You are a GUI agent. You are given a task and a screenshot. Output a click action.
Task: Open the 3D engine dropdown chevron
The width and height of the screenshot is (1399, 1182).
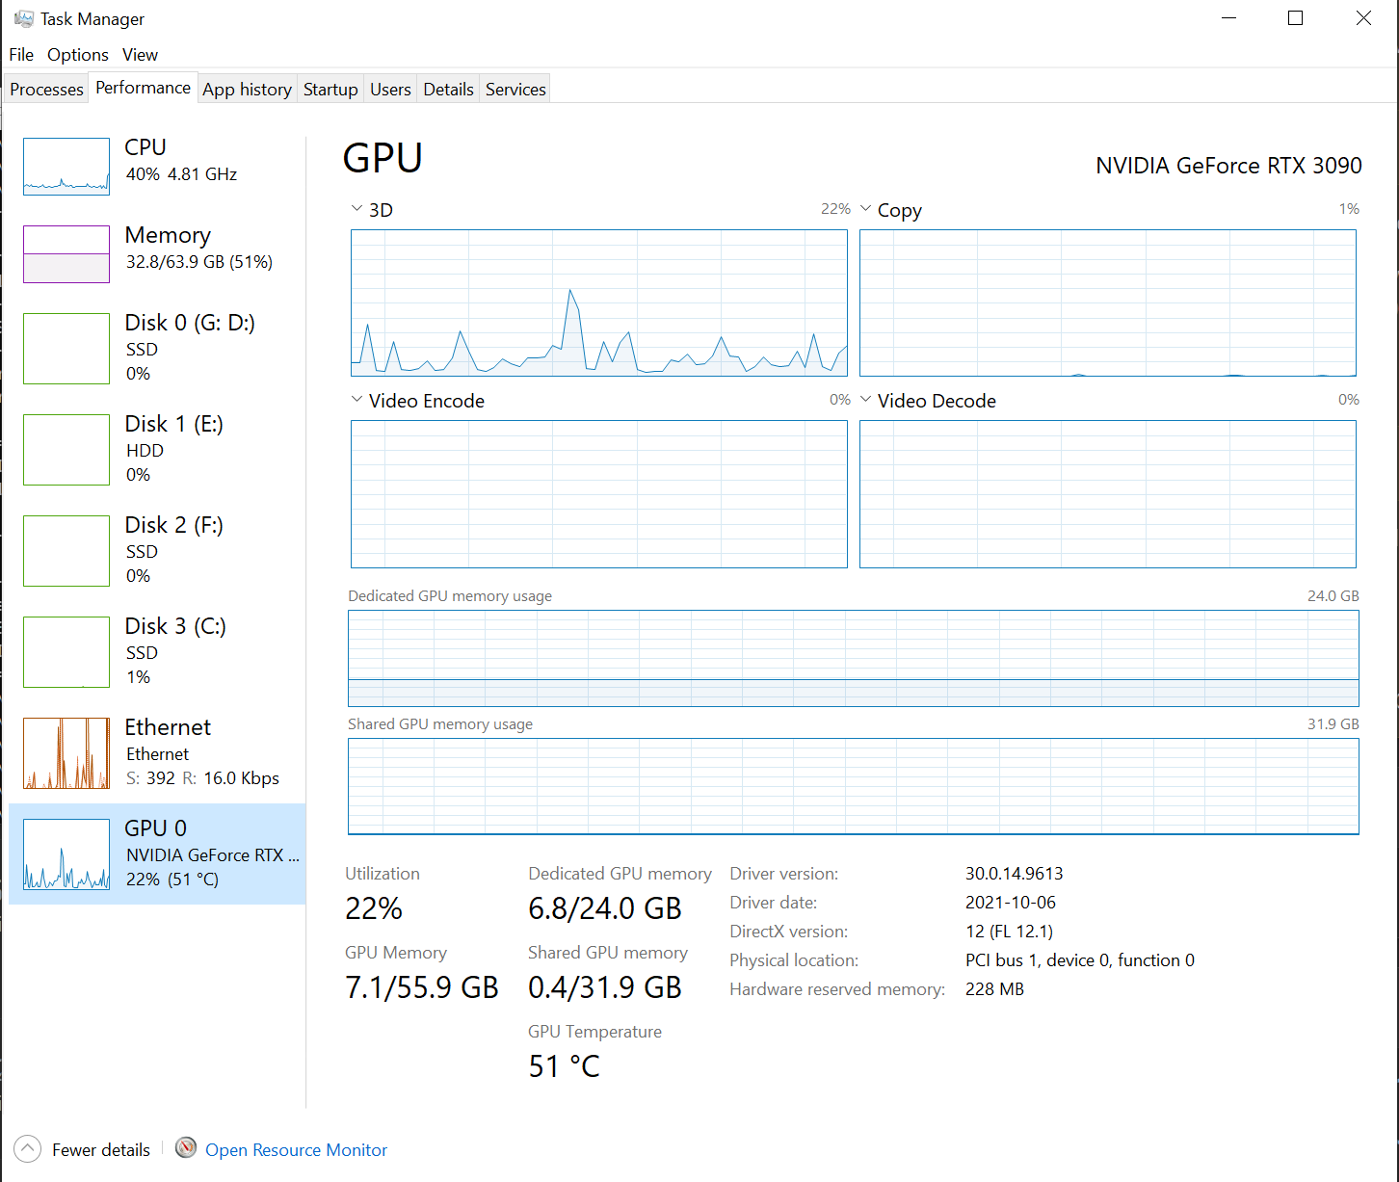(x=356, y=208)
